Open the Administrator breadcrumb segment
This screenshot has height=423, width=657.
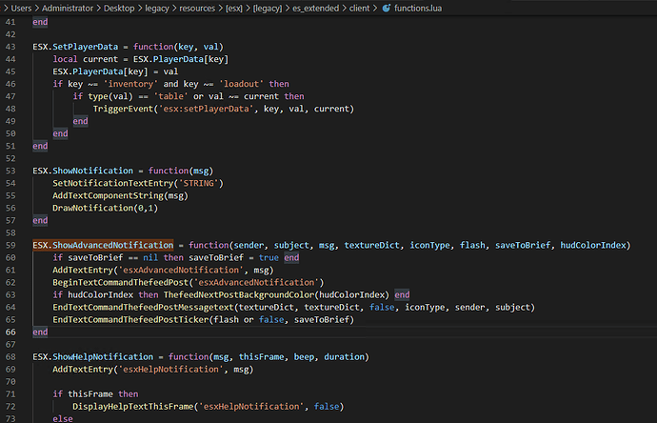(68, 8)
